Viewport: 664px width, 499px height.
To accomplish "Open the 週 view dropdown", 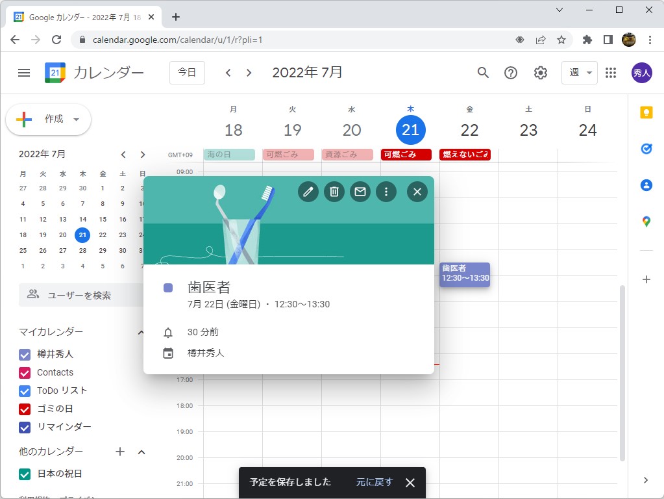I will (x=578, y=73).
